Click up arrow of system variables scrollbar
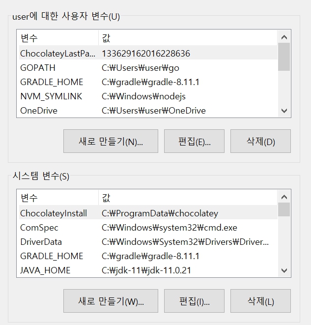This screenshot has width=311, height=325. pos(284,197)
